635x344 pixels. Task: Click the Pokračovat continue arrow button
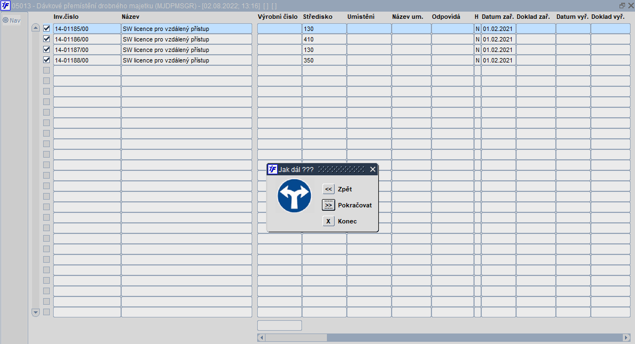(329, 205)
